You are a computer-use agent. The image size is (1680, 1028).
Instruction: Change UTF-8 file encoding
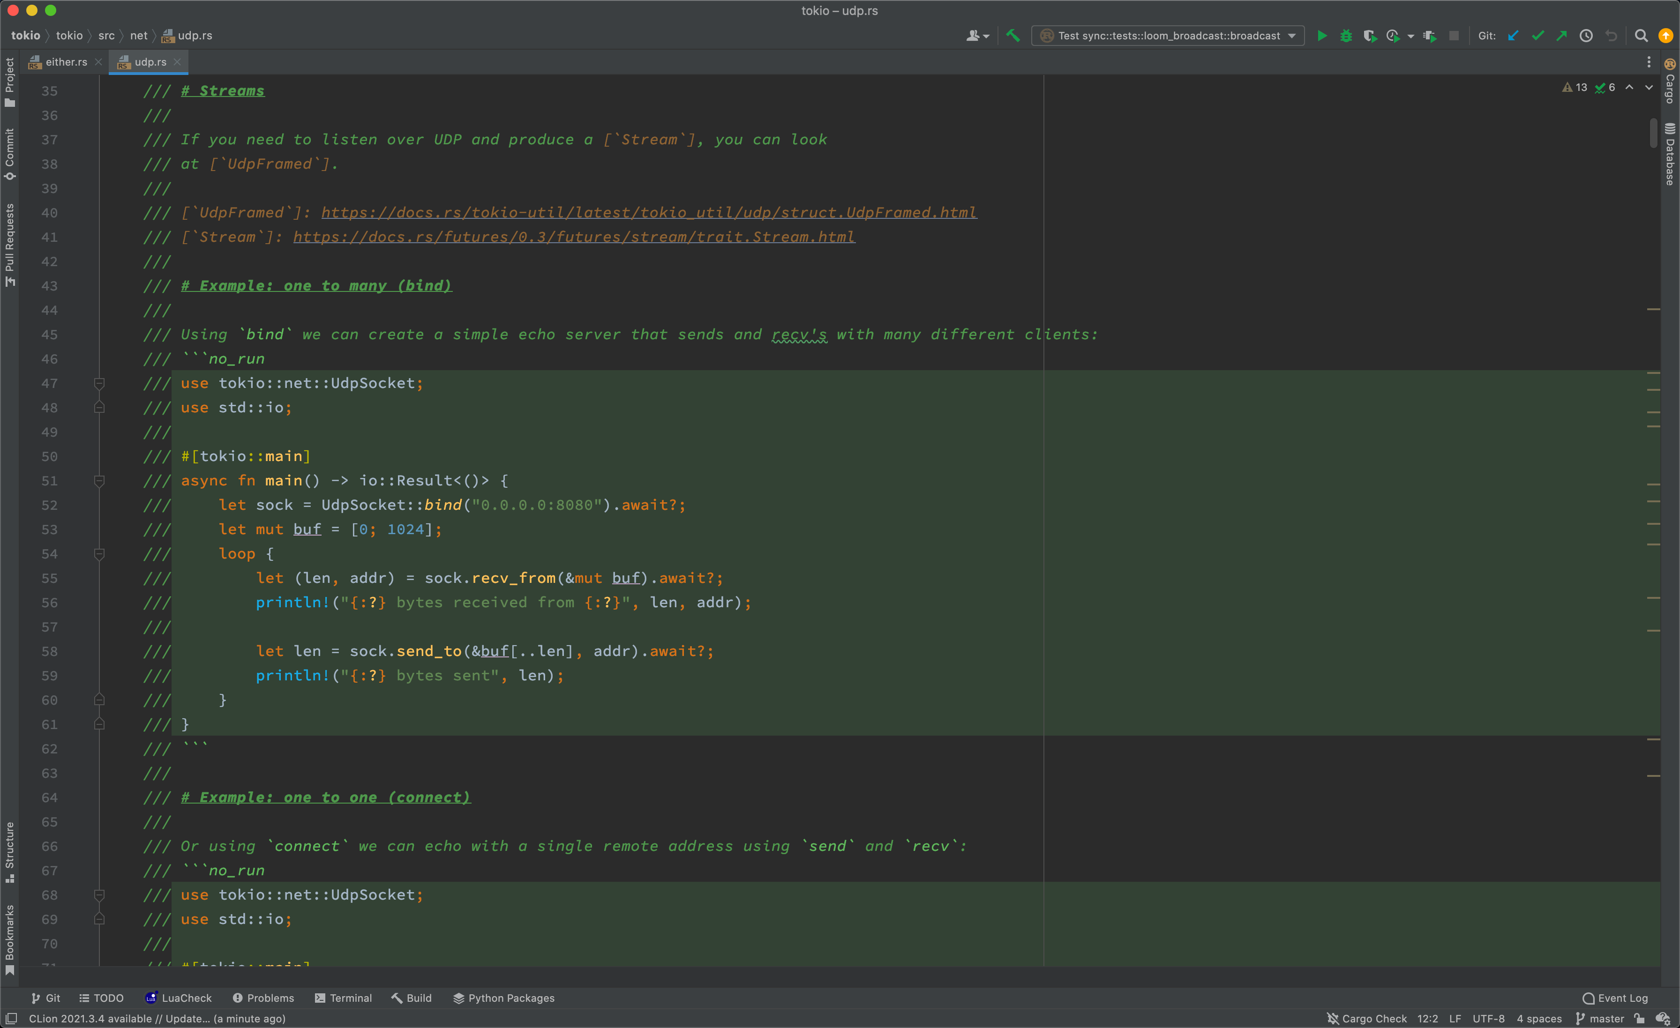(1488, 1018)
